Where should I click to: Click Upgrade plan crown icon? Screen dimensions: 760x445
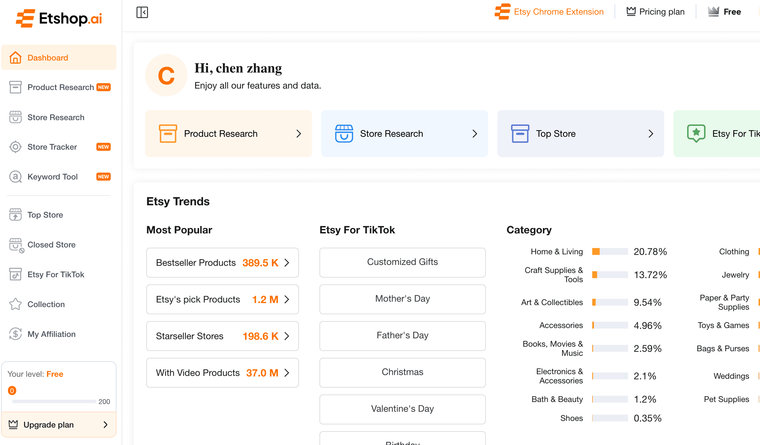click(13, 424)
